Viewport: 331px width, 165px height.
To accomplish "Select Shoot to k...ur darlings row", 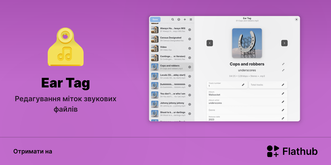I will click(172, 114).
